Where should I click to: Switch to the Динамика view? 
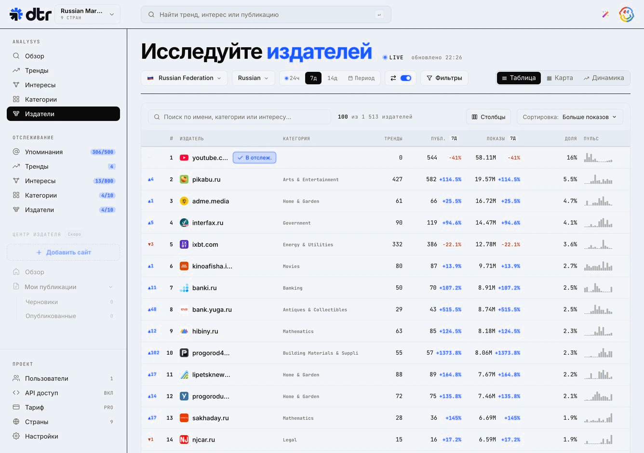[x=604, y=78]
